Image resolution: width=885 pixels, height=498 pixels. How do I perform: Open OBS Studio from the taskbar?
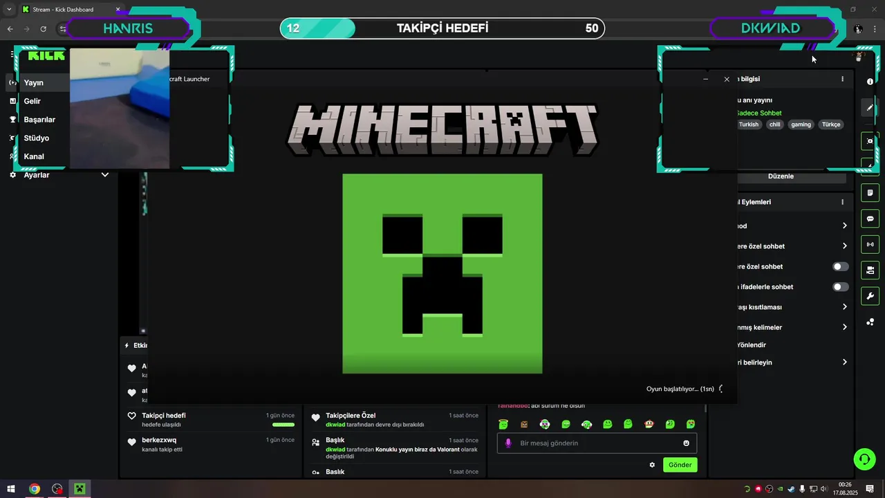click(x=57, y=489)
